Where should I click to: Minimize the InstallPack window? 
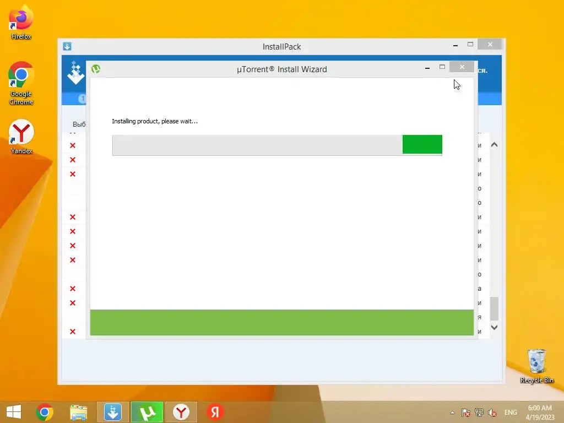455,45
